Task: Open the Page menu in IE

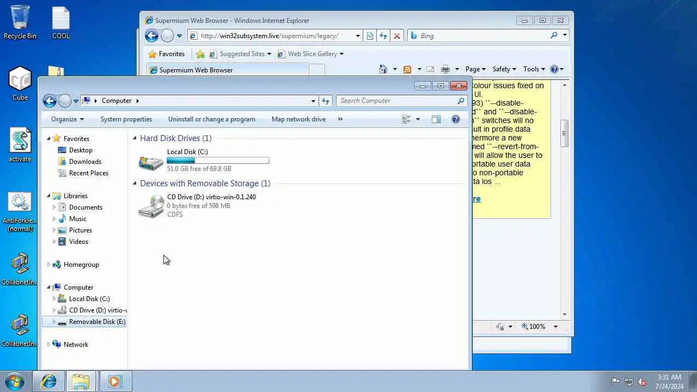Action: pos(475,69)
